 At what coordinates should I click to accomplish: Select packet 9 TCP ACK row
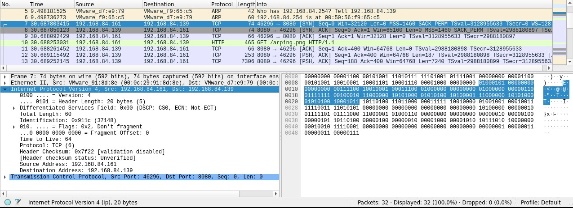pyautogui.click(x=276, y=36)
